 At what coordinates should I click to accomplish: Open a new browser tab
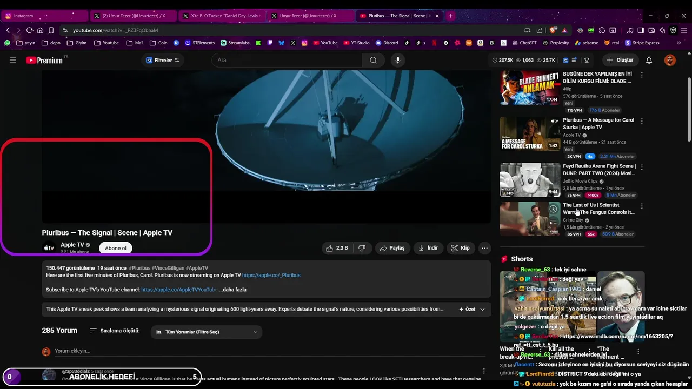tap(450, 16)
